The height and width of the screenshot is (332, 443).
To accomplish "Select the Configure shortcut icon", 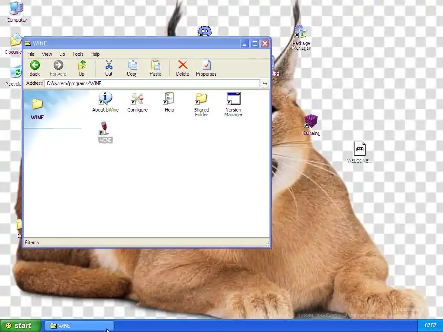I will tap(137, 102).
